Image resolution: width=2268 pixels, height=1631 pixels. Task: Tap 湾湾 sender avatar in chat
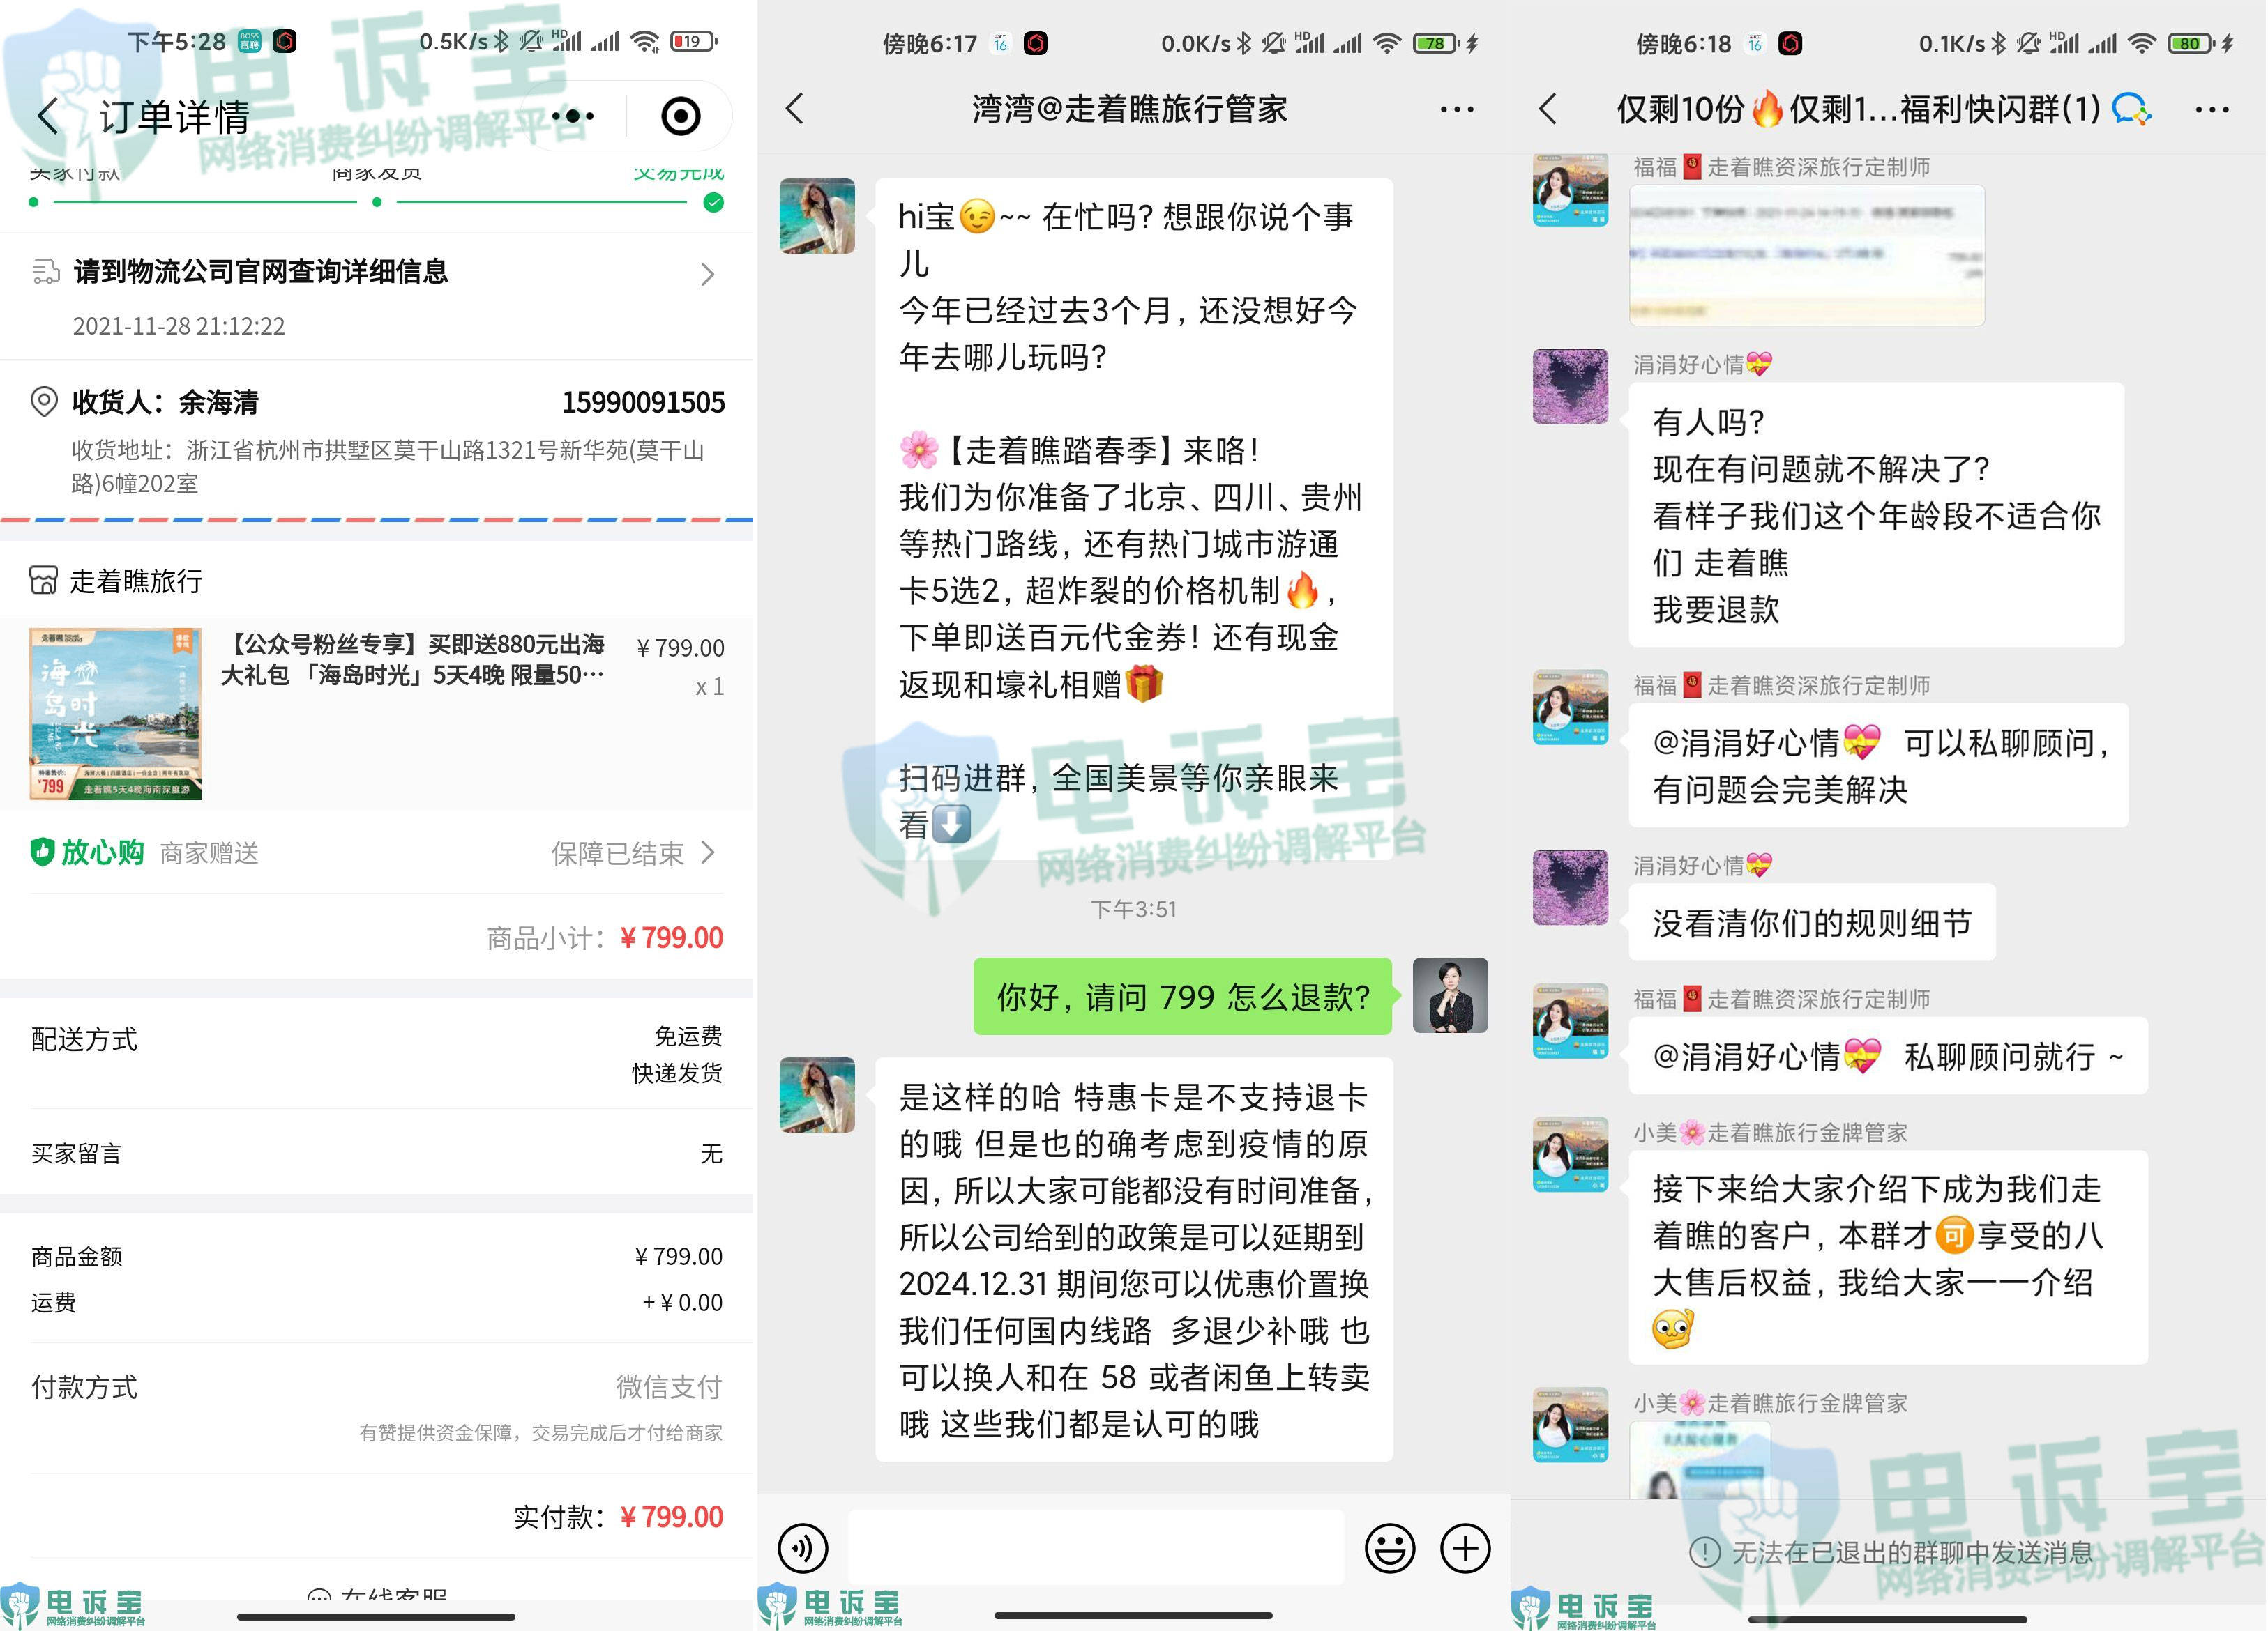[x=817, y=216]
